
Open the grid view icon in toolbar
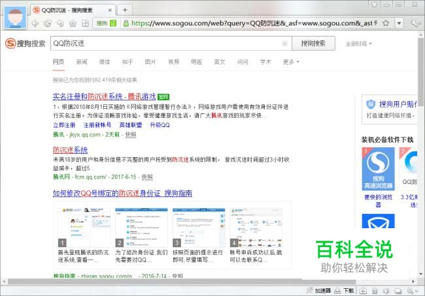85,23
